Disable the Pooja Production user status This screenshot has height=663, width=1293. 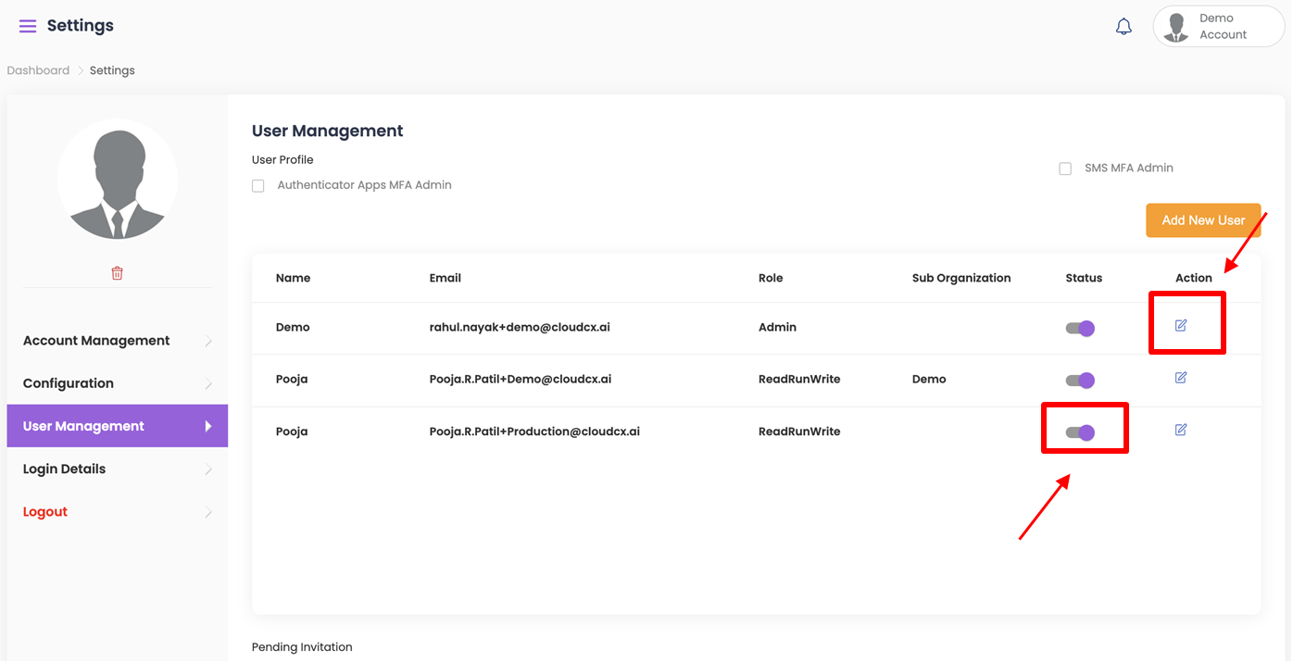pyautogui.click(x=1080, y=432)
